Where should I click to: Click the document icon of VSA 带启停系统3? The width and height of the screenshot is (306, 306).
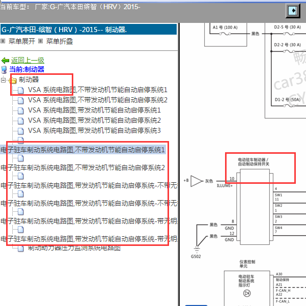tap(21, 131)
